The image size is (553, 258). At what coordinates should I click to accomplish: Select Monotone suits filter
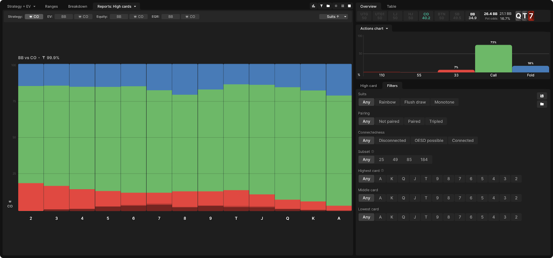click(444, 102)
